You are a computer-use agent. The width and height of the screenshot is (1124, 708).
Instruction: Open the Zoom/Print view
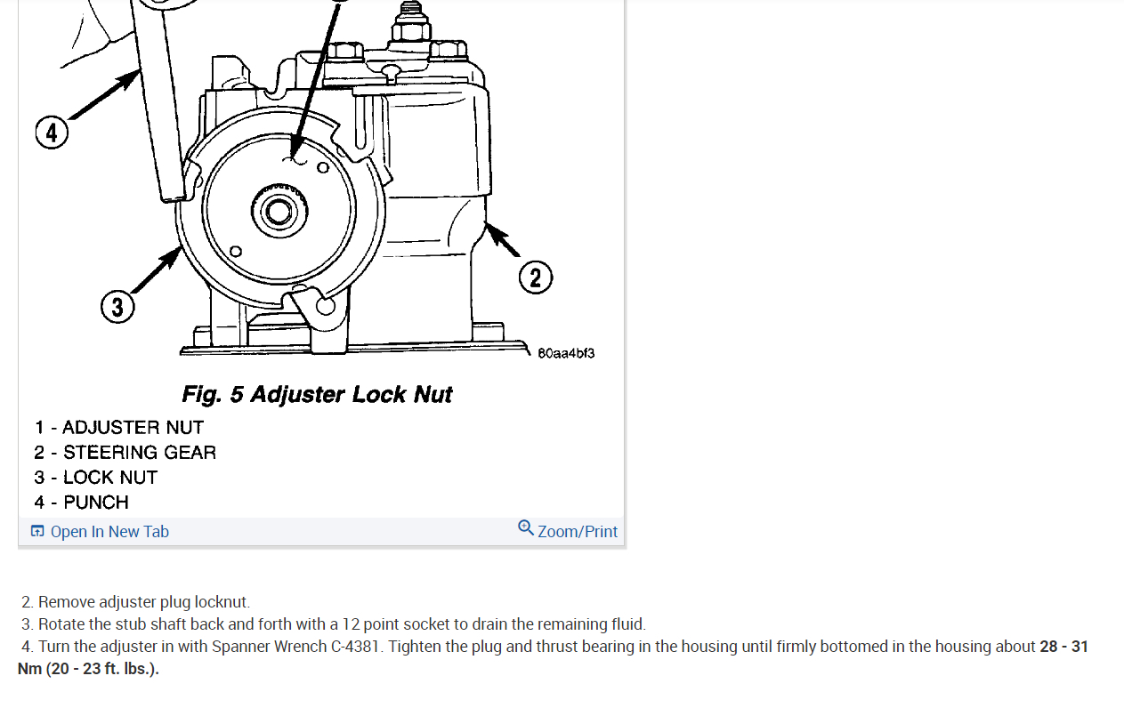(568, 530)
